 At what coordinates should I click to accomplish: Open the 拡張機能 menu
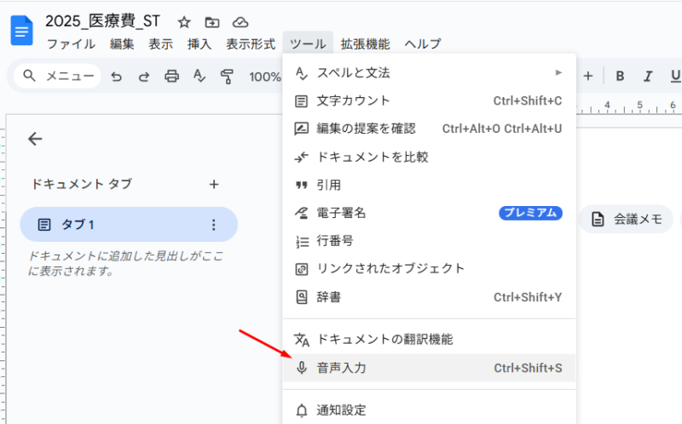(x=365, y=44)
